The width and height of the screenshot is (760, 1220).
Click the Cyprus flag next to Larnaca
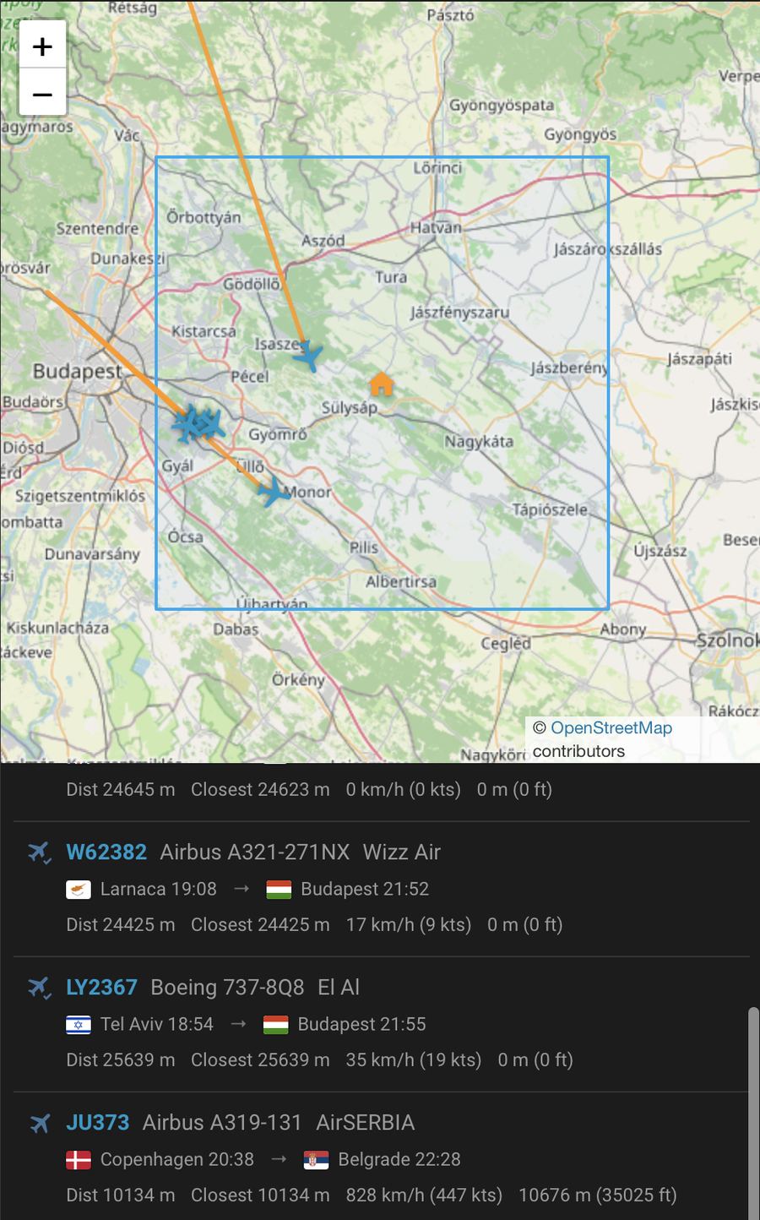click(x=79, y=890)
